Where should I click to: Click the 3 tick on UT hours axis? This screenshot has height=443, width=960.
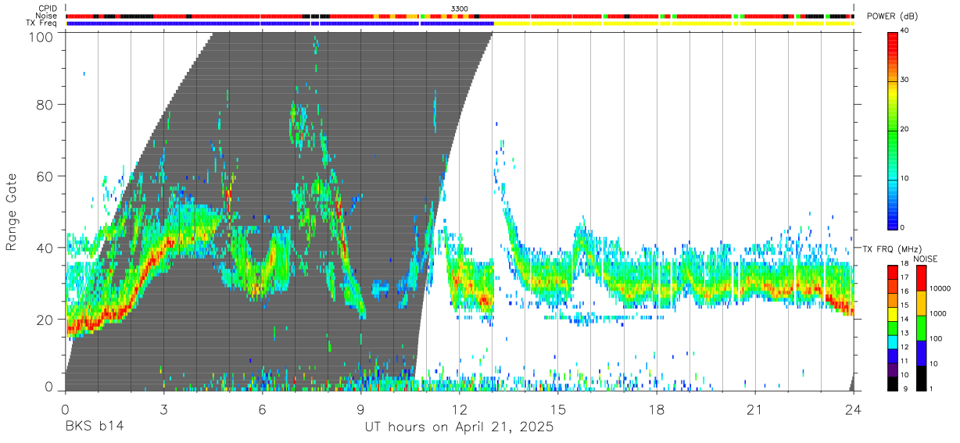(164, 409)
